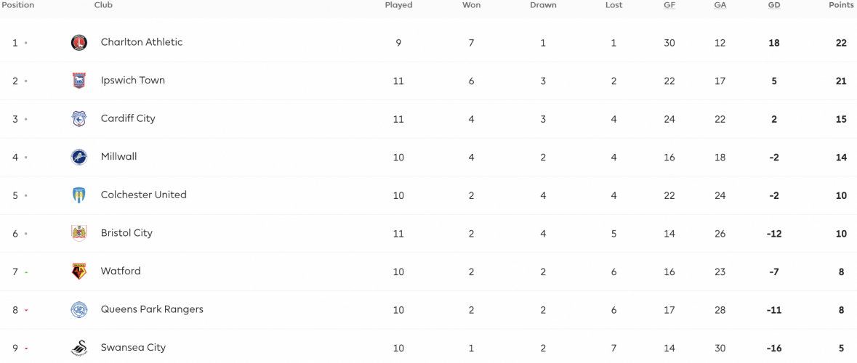This screenshot has height=363, width=857.
Task: Click the Points column header
Action: pos(841,5)
